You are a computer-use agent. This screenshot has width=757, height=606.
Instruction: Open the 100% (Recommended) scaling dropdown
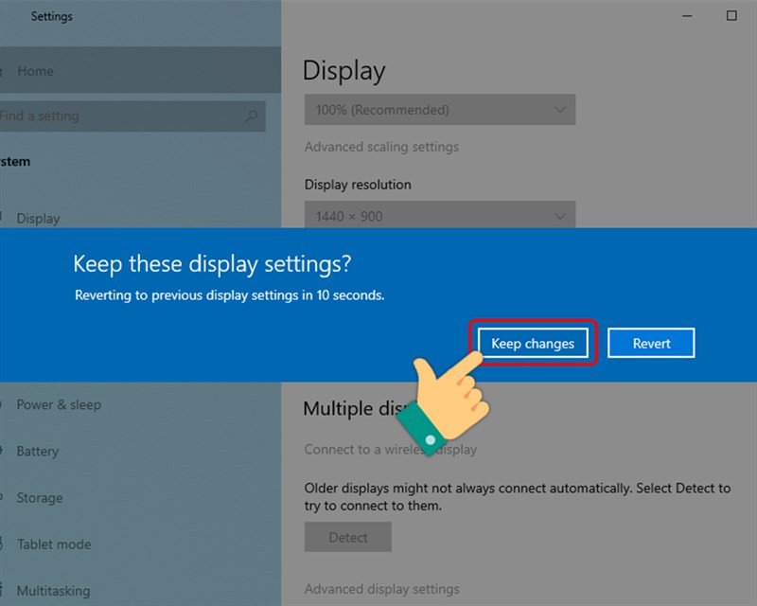tap(439, 109)
